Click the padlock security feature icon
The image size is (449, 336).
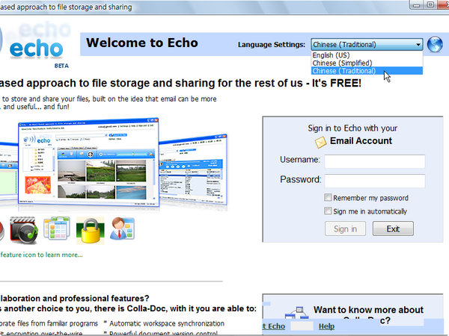91,231
